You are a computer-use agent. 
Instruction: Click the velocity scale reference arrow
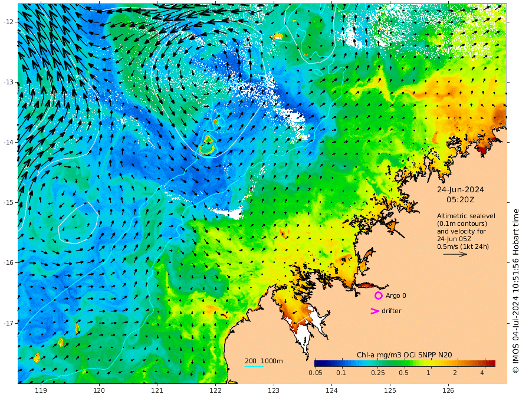(x=455, y=254)
